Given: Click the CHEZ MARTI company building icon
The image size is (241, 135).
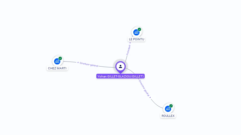Looking at the screenshot, I should tap(57, 61).
